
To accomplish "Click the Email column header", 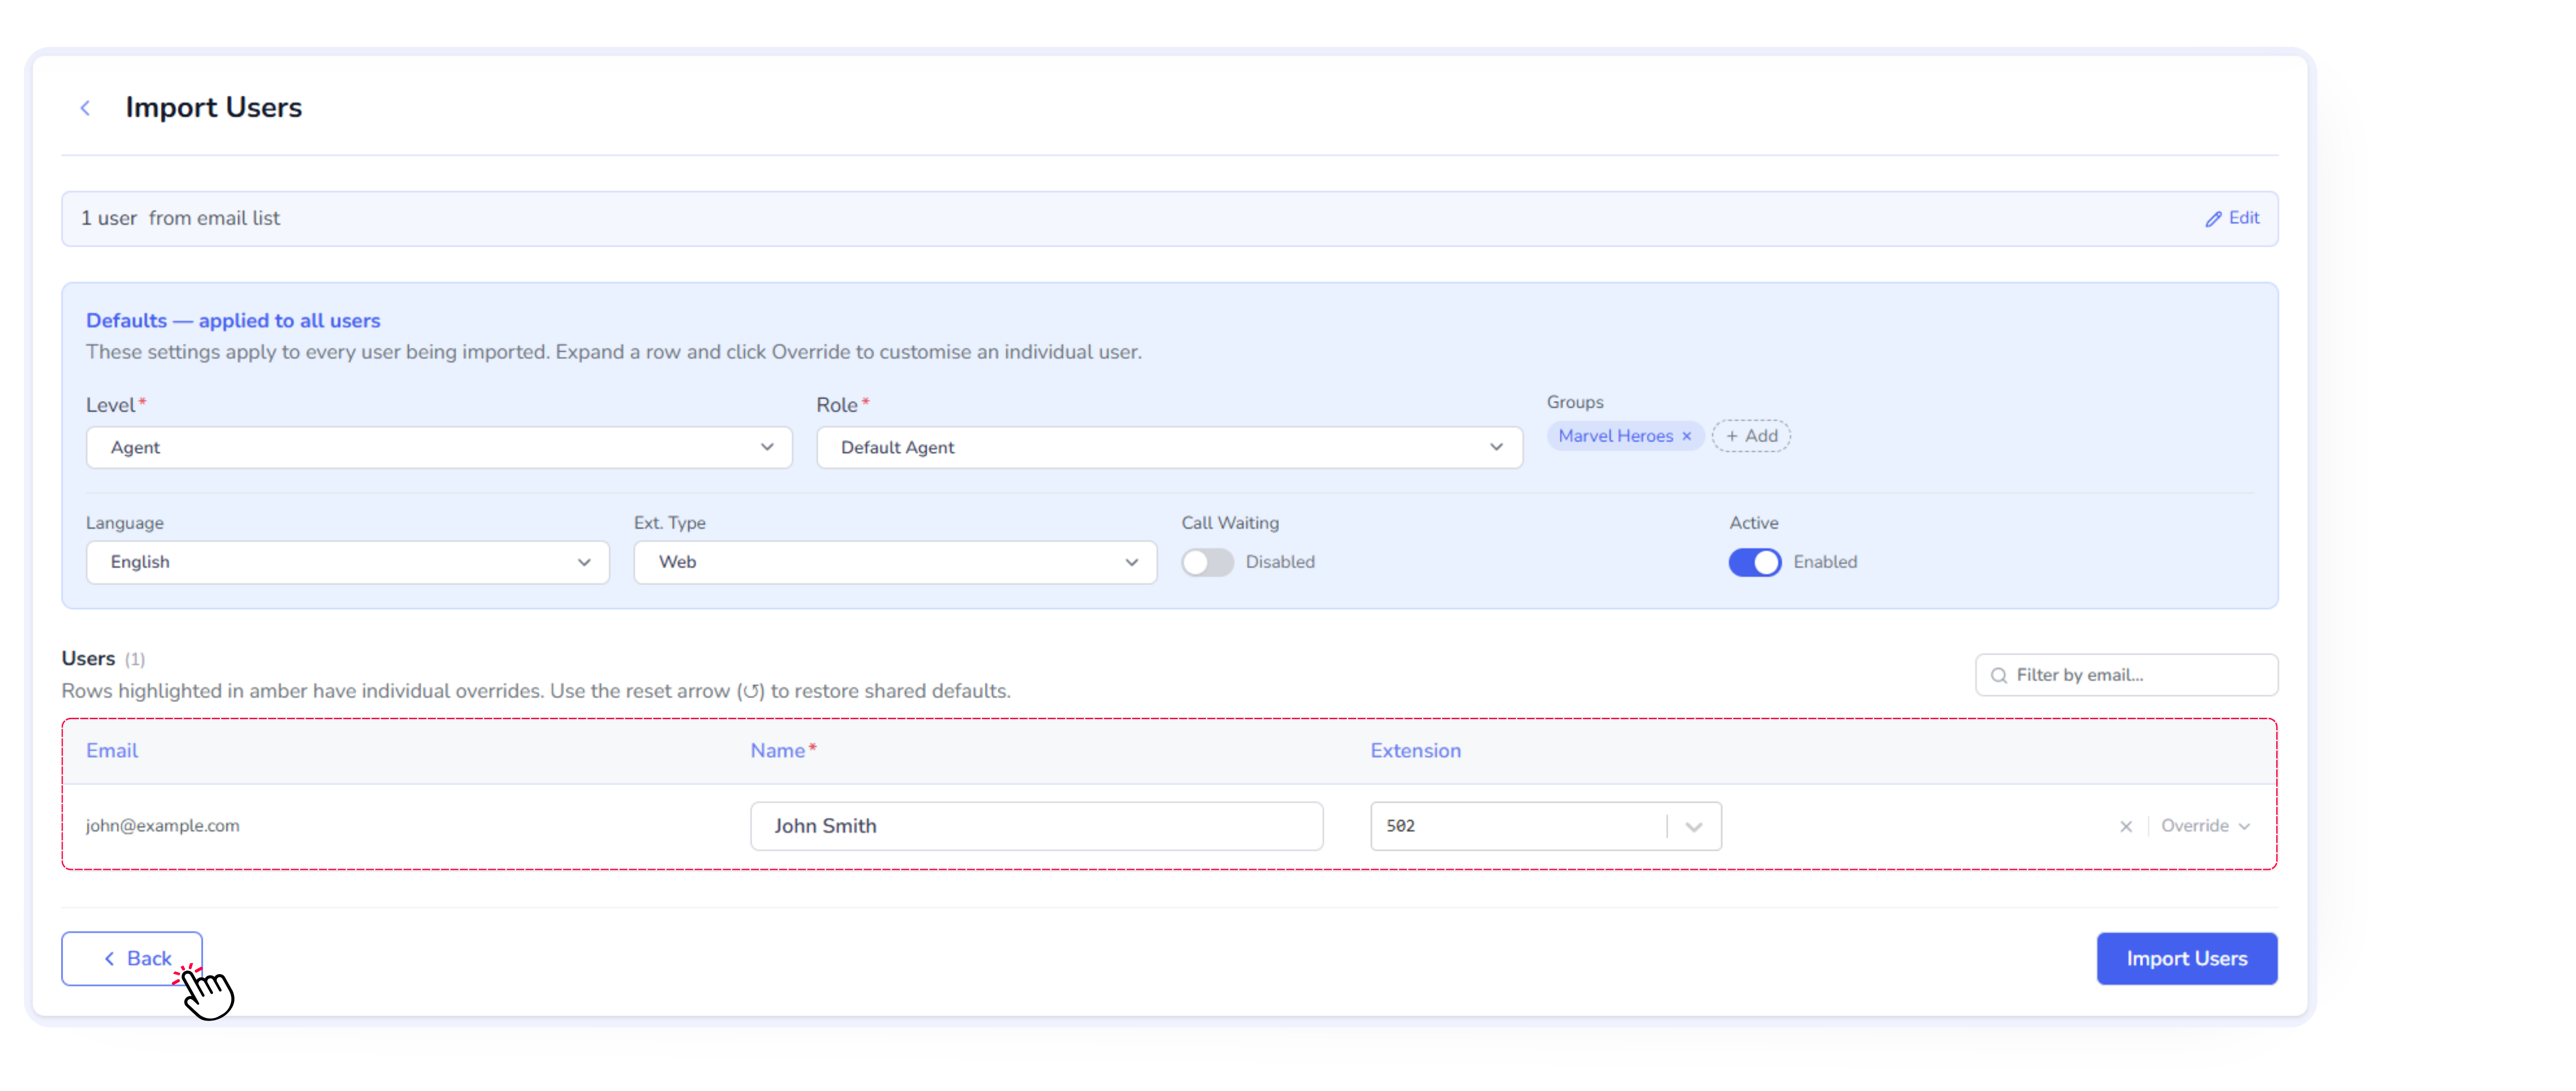I will click(x=112, y=751).
